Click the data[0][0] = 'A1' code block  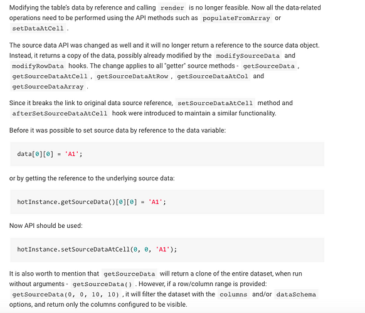click(167, 154)
